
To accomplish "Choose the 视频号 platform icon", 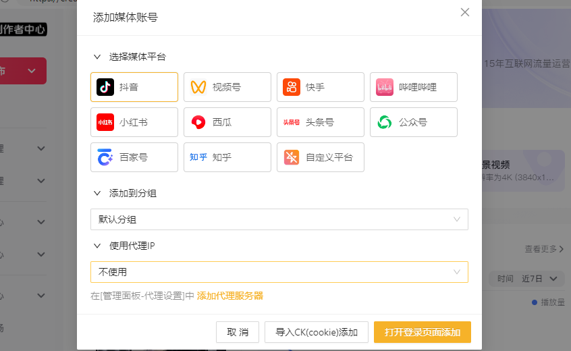I will (x=198, y=87).
